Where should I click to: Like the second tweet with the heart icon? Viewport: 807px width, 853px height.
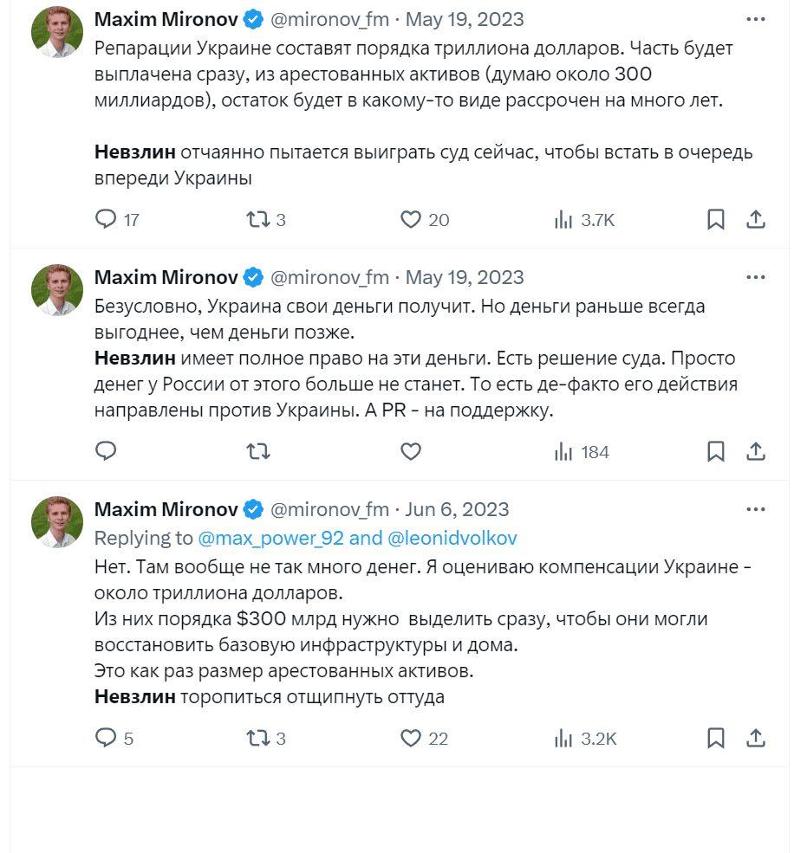pos(409,451)
